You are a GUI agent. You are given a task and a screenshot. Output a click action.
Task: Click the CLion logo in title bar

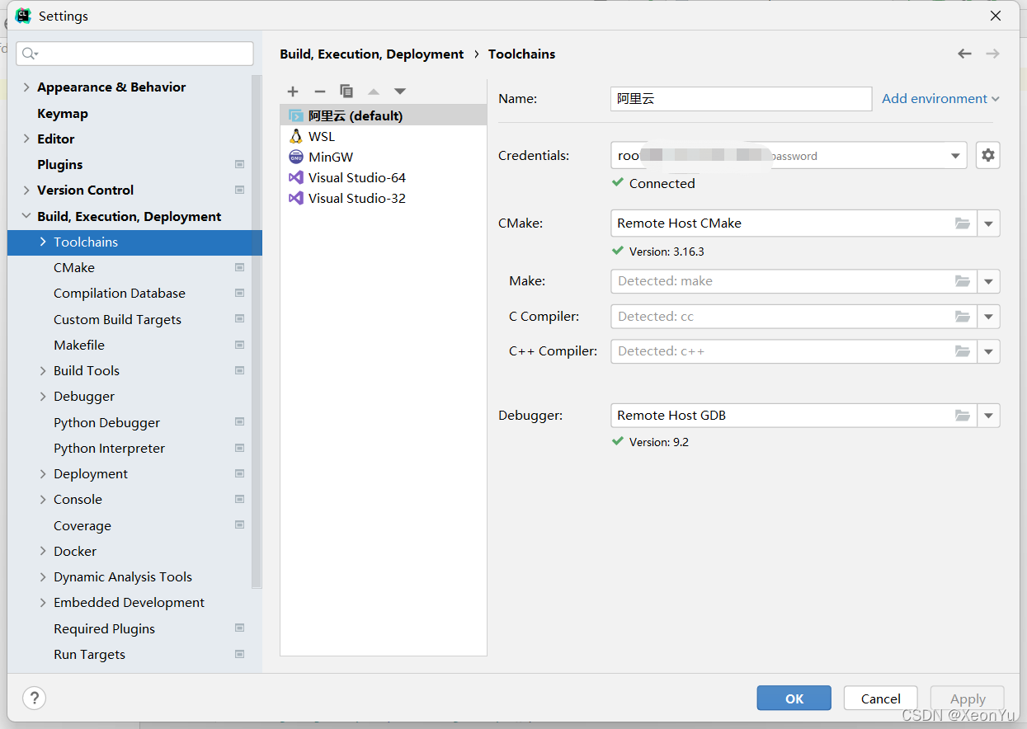click(23, 16)
